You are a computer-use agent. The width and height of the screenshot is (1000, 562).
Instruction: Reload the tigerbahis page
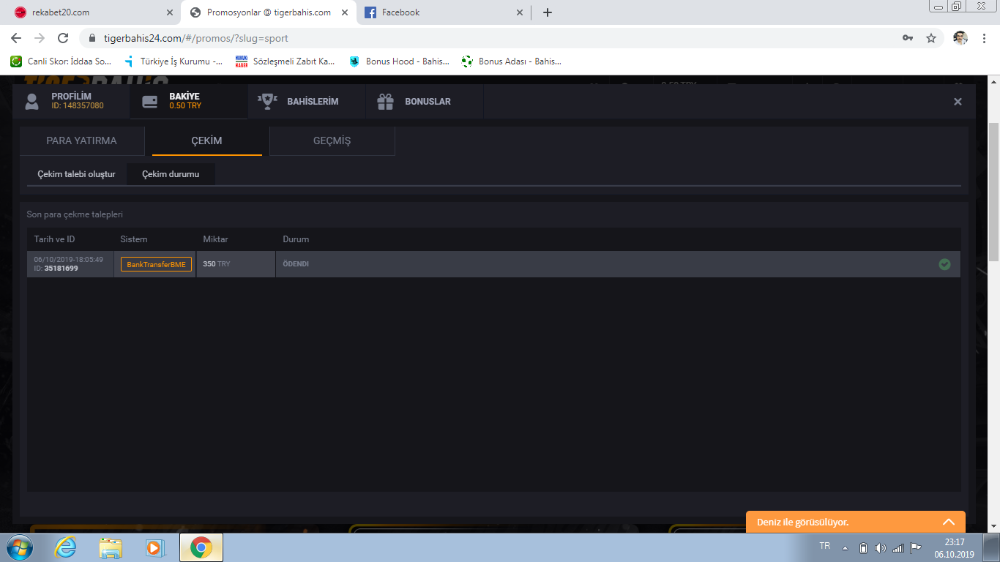click(63, 38)
